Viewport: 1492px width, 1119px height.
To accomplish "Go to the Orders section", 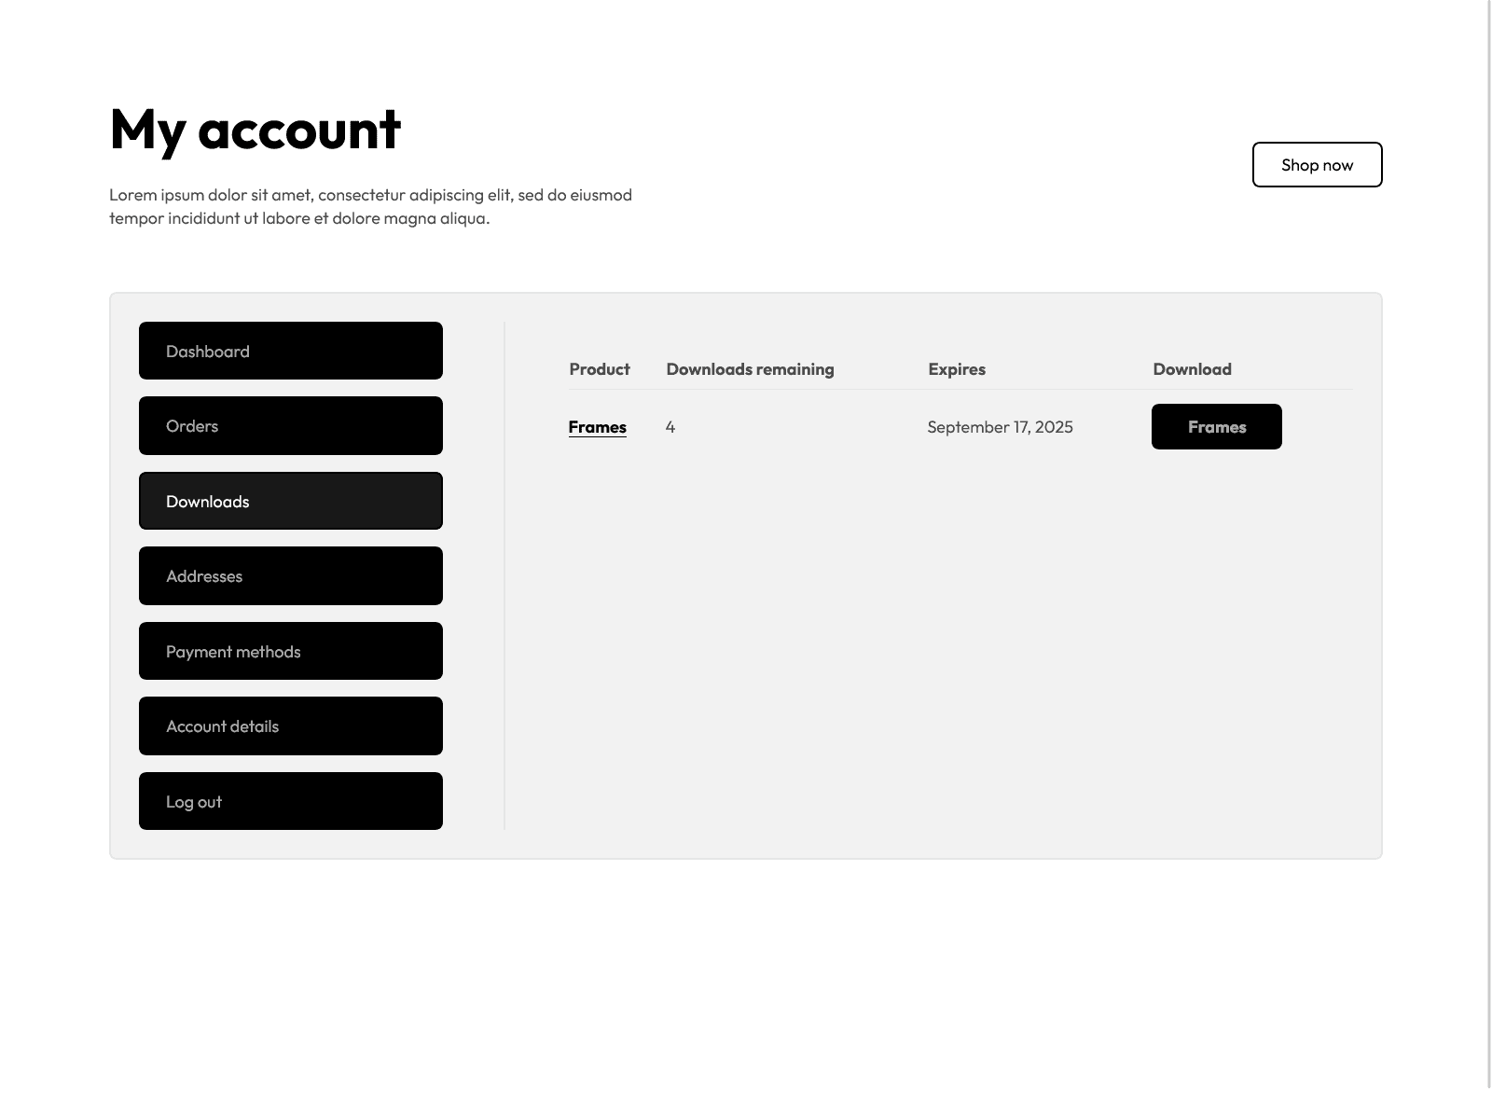I will click(291, 426).
